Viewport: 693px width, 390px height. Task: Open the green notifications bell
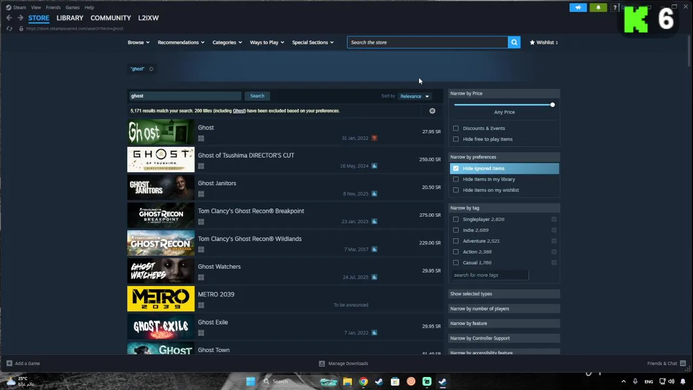(598, 8)
